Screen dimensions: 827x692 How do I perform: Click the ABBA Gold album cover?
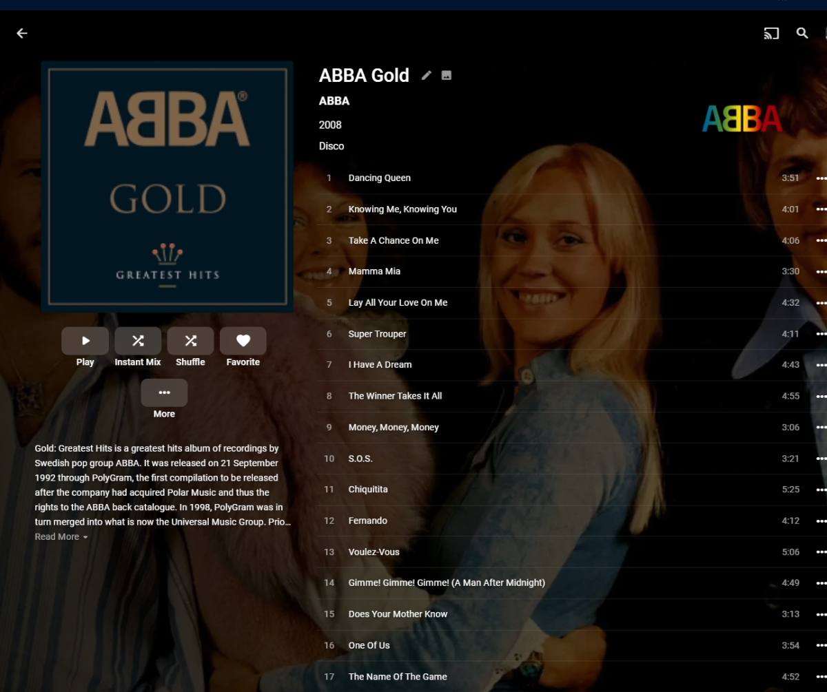point(167,187)
